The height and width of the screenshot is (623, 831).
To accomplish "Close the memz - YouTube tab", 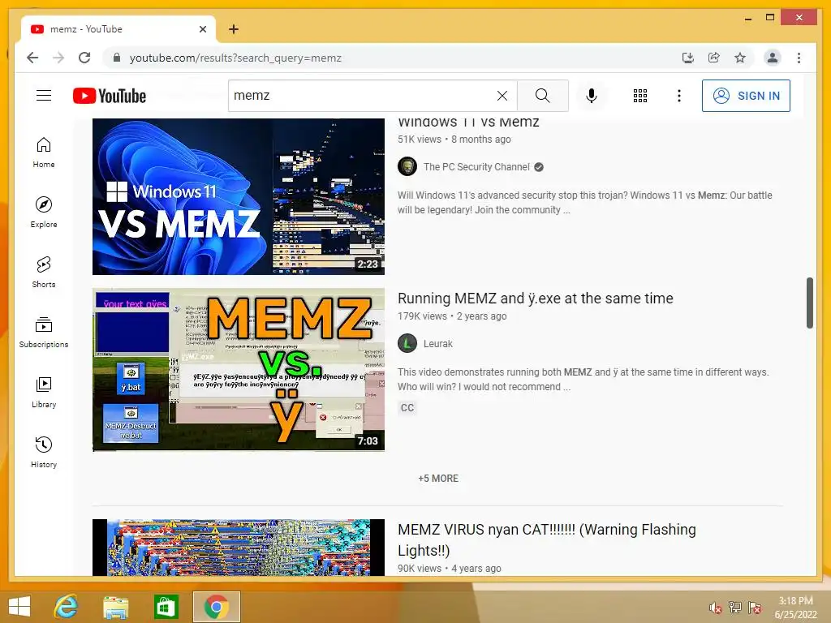I will point(202,29).
